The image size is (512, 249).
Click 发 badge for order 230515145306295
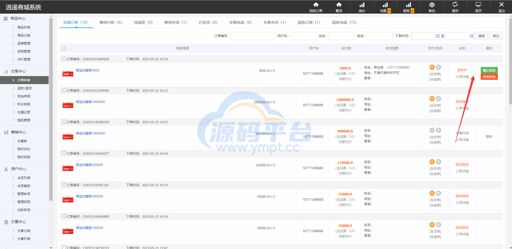point(438,130)
